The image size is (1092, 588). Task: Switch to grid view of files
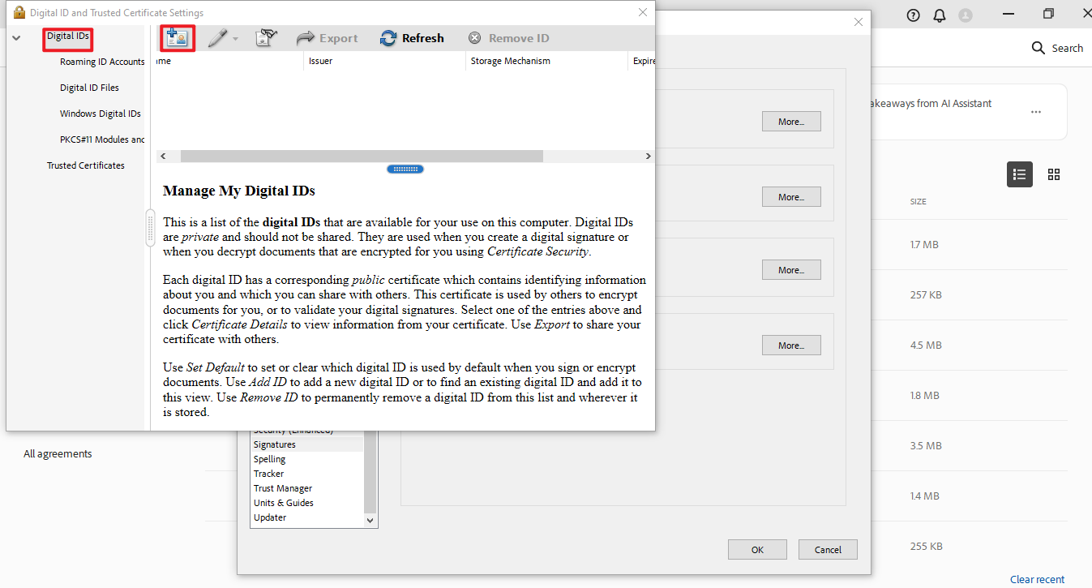[x=1054, y=174]
